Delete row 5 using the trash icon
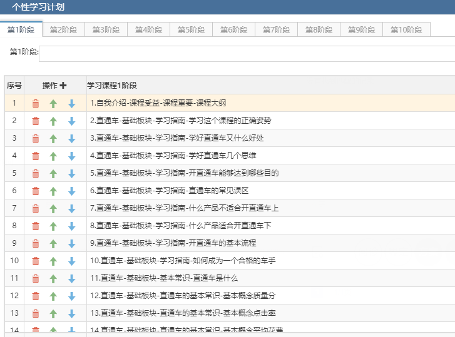Viewport: 455px width, 337px height. tap(36, 174)
